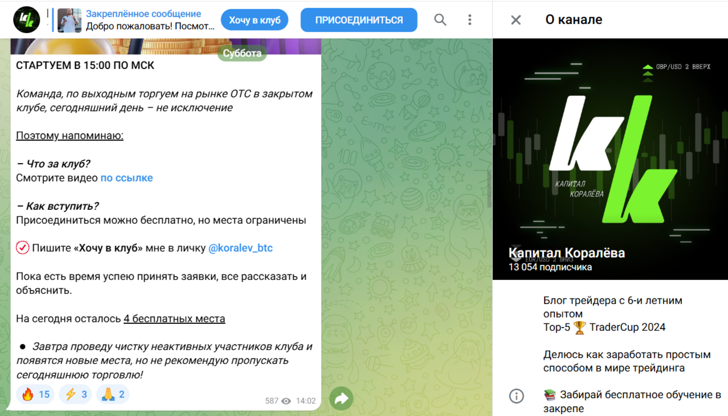Click the "Капитал Коралёва" channel name
The image size is (728, 416).
(x=567, y=253)
